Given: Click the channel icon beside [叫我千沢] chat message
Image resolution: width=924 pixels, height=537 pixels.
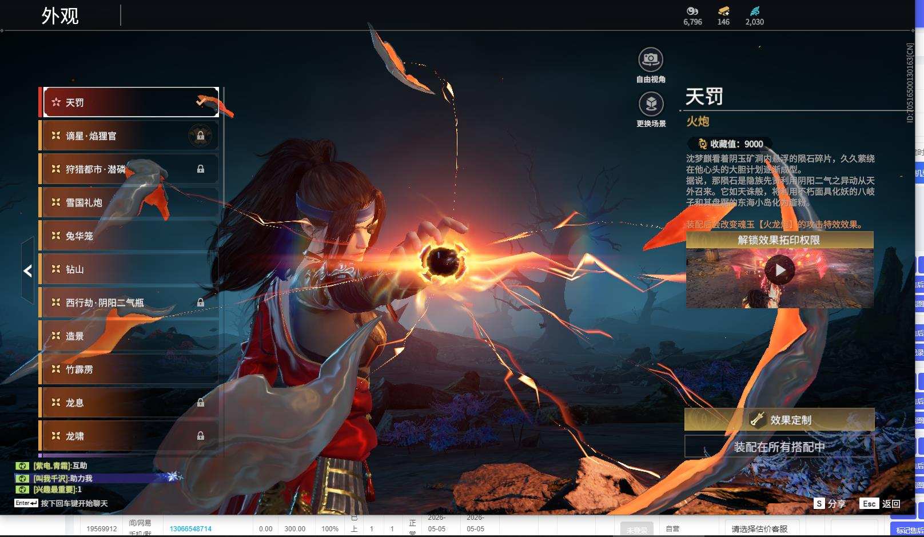Looking at the screenshot, I should pyautogui.click(x=22, y=478).
